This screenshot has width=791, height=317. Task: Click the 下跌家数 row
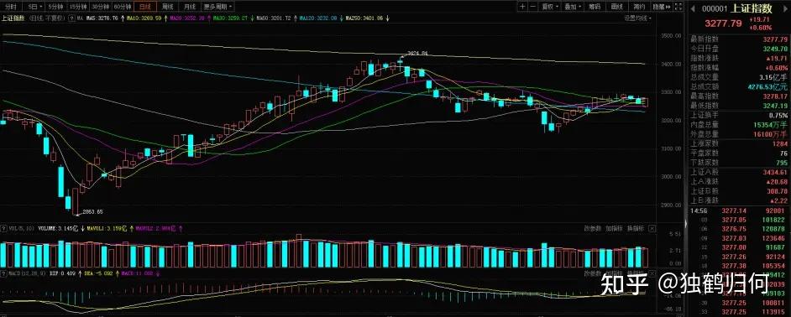click(739, 163)
